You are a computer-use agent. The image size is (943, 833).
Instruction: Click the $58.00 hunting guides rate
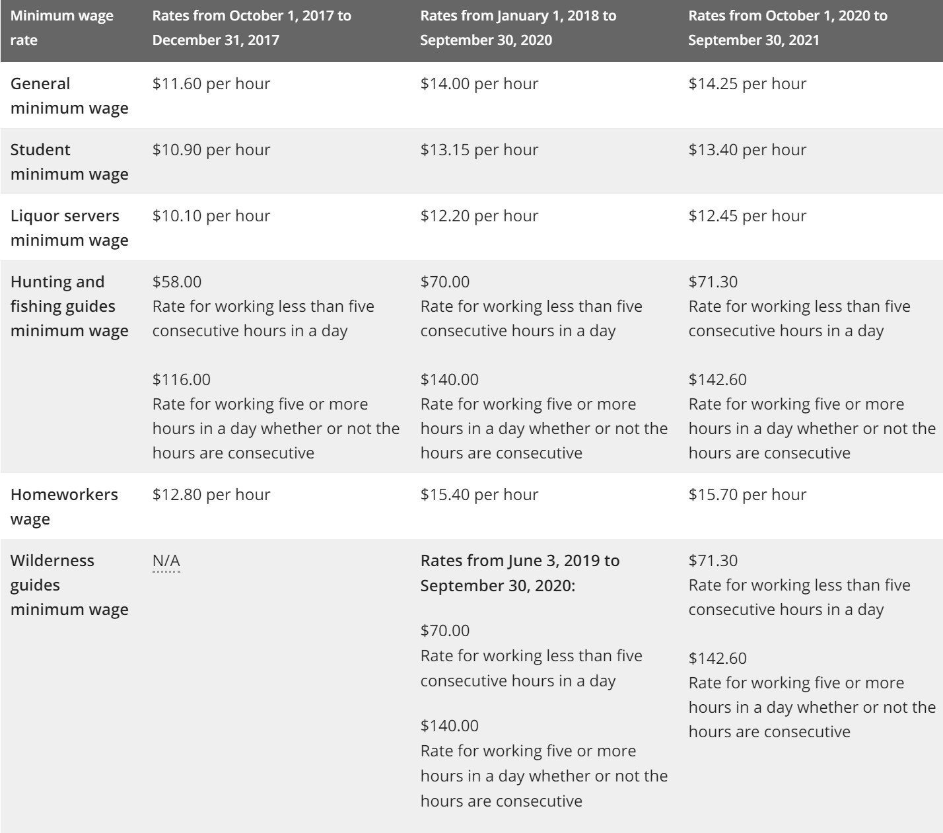click(177, 282)
